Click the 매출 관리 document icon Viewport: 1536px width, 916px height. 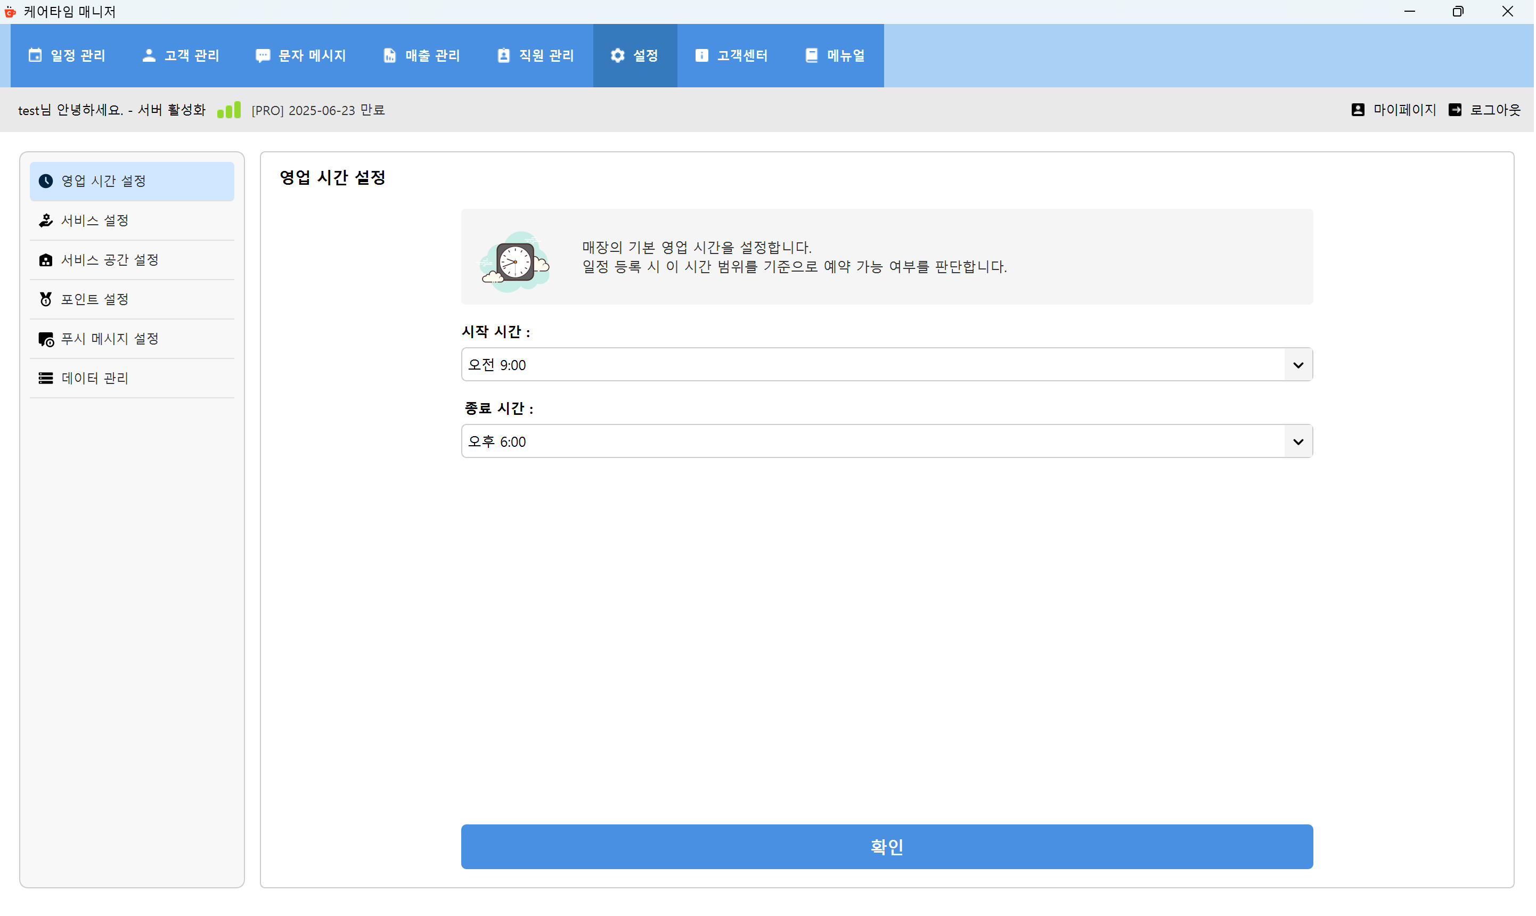[389, 55]
